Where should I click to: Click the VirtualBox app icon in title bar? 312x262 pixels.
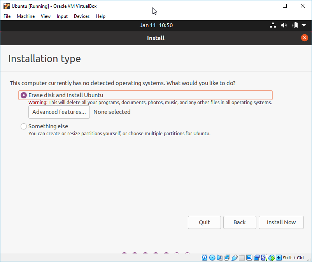(6, 6)
